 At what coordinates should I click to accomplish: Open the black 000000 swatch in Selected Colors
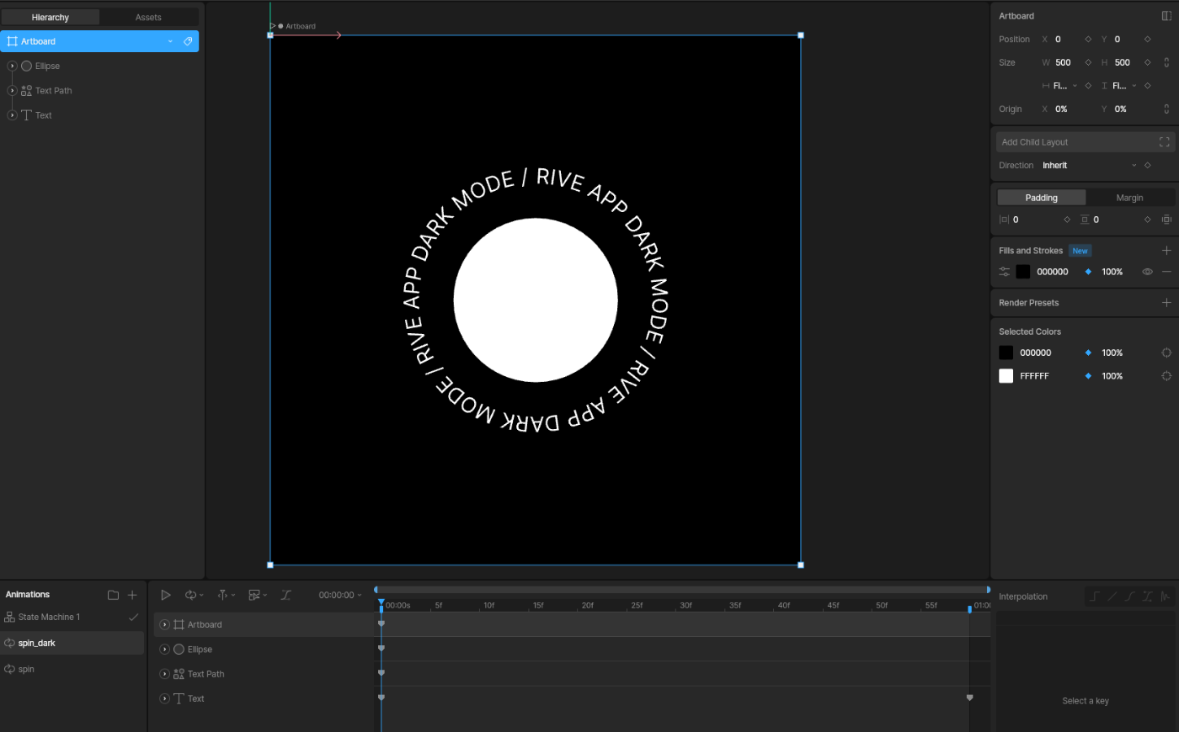click(1006, 353)
